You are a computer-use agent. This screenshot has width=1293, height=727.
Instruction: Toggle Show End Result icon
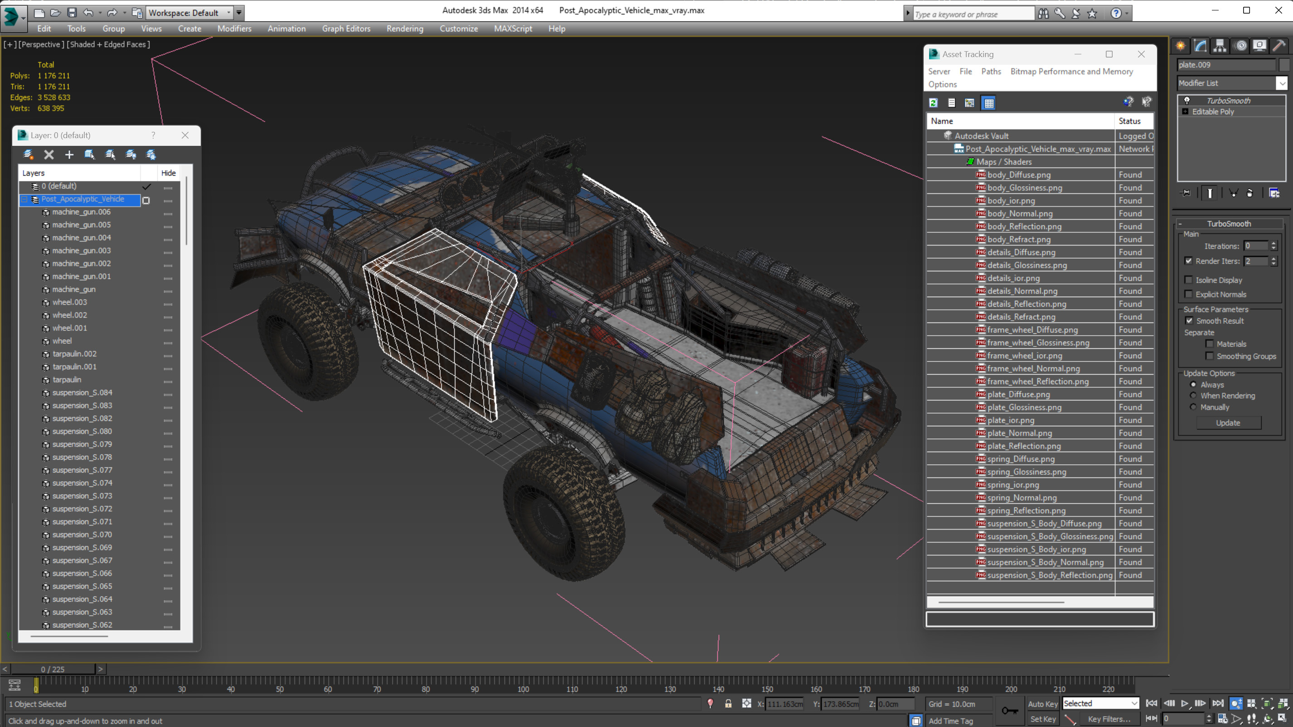coord(1210,193)
